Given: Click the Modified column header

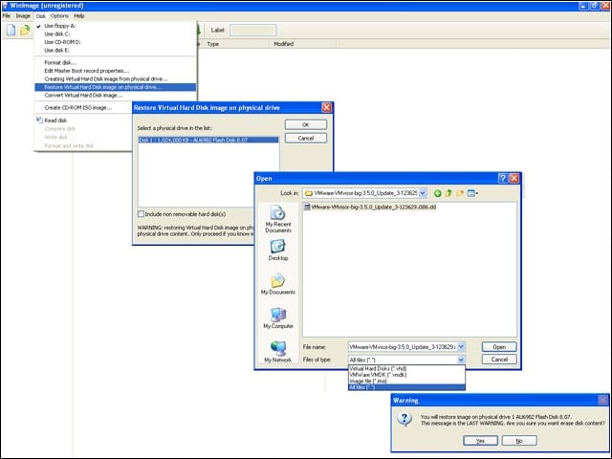Looking at the screenshot, I should pos(302,44).
